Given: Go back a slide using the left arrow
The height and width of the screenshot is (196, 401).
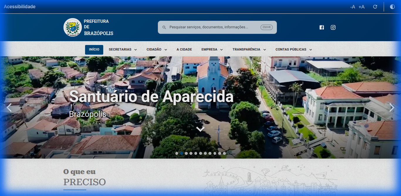Looking at the screenshot, I should [x=9, y=107].
